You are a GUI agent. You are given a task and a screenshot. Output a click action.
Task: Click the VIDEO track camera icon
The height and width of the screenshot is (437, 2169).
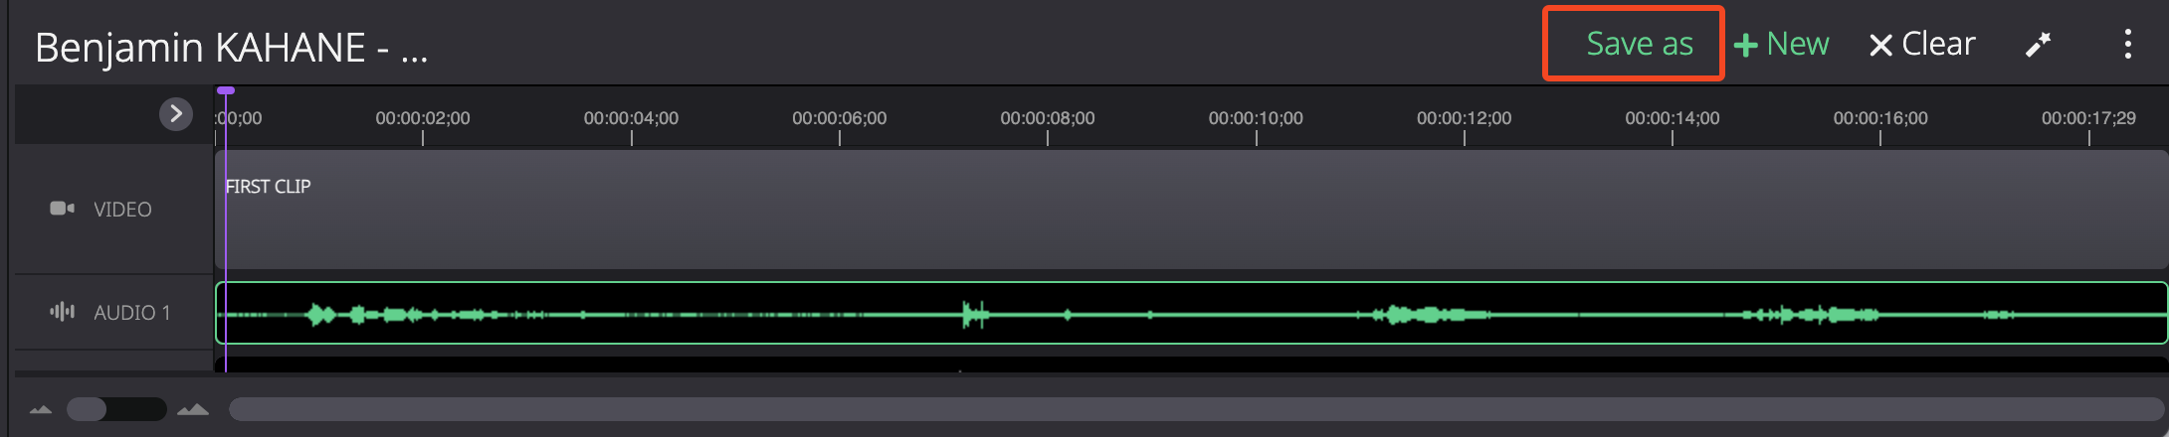(62, 209)
